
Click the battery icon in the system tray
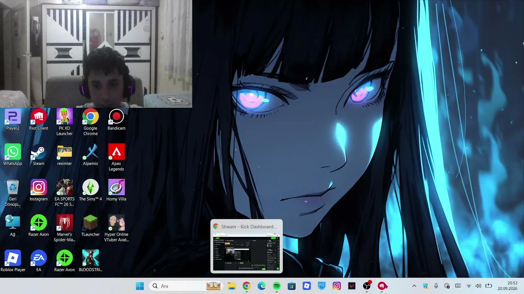pos(488,286)
